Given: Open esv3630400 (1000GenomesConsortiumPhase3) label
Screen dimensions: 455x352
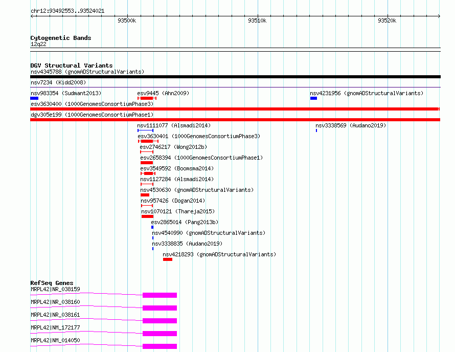Looking at the screenshot, I should click(x=92, y=104).
